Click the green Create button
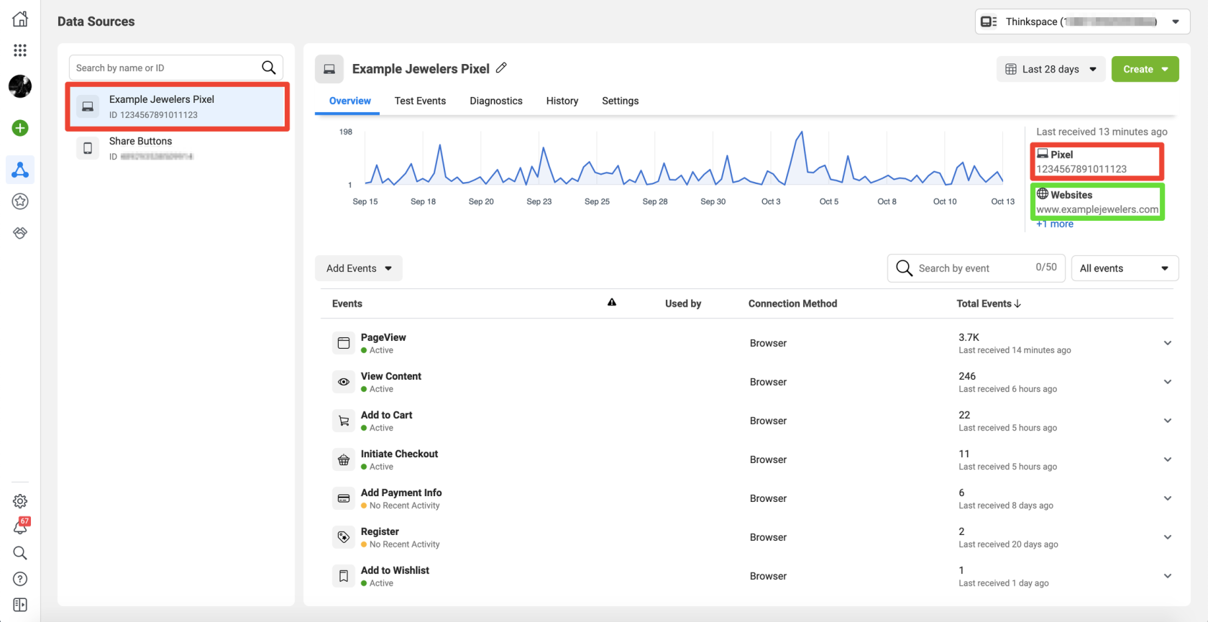This screenshot has height=622, width=1208. coord(1145,69)
